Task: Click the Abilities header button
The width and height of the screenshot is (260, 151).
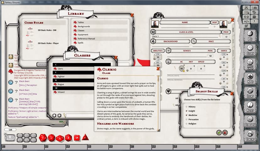Action: pyautogui.click(x=158, y=51)
